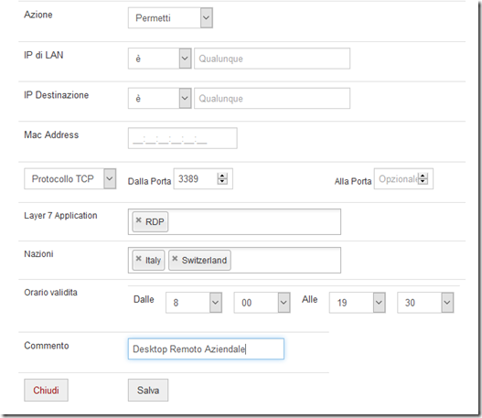Open the Alle minutes dropdown showing 30
482x418 pixels.
pyautogui.click(x=425, y=303)
